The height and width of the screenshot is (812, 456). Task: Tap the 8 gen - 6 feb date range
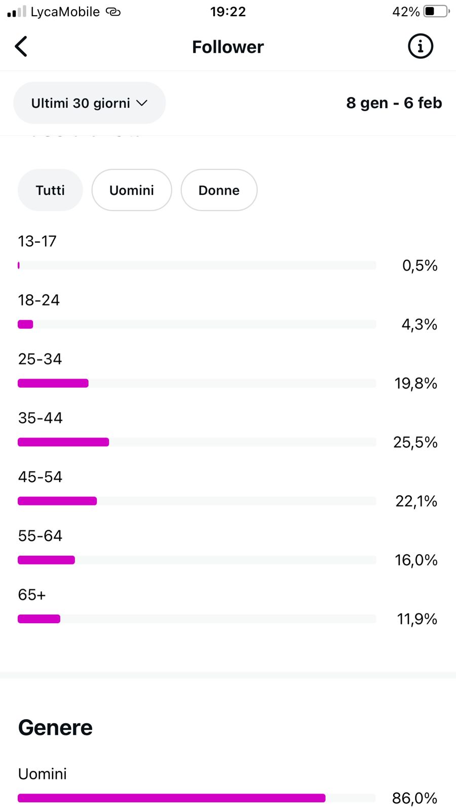[x=394, y=103]
